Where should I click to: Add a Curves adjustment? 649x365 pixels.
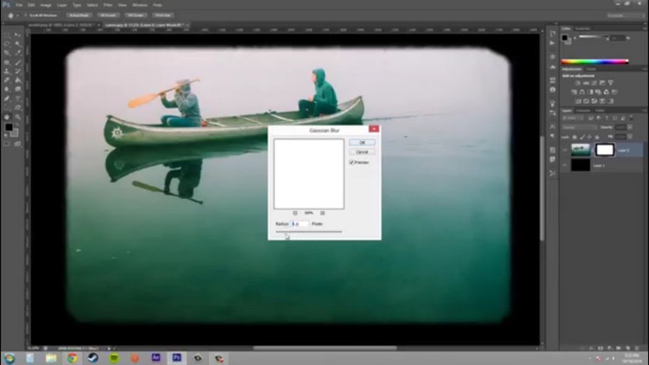[x=594, y=83]
